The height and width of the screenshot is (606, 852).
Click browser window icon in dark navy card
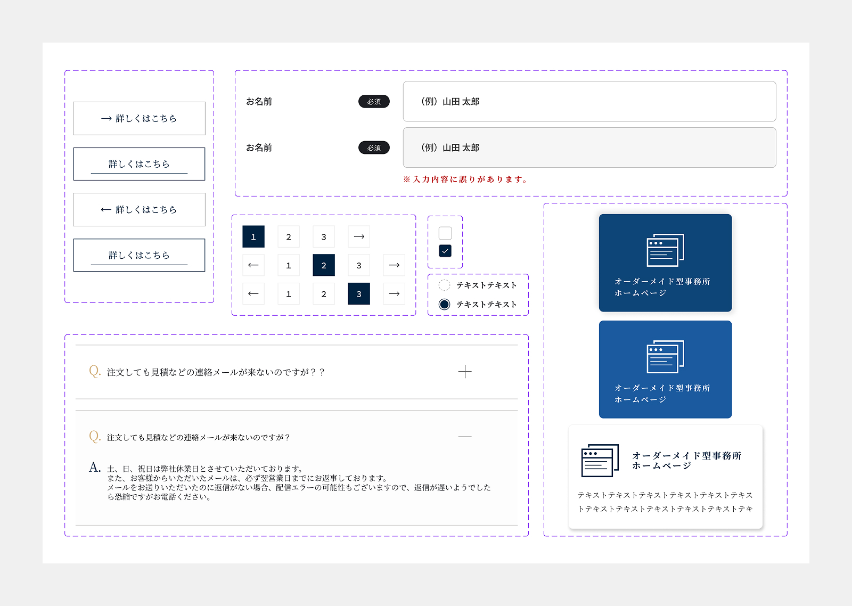pos(666,250)
